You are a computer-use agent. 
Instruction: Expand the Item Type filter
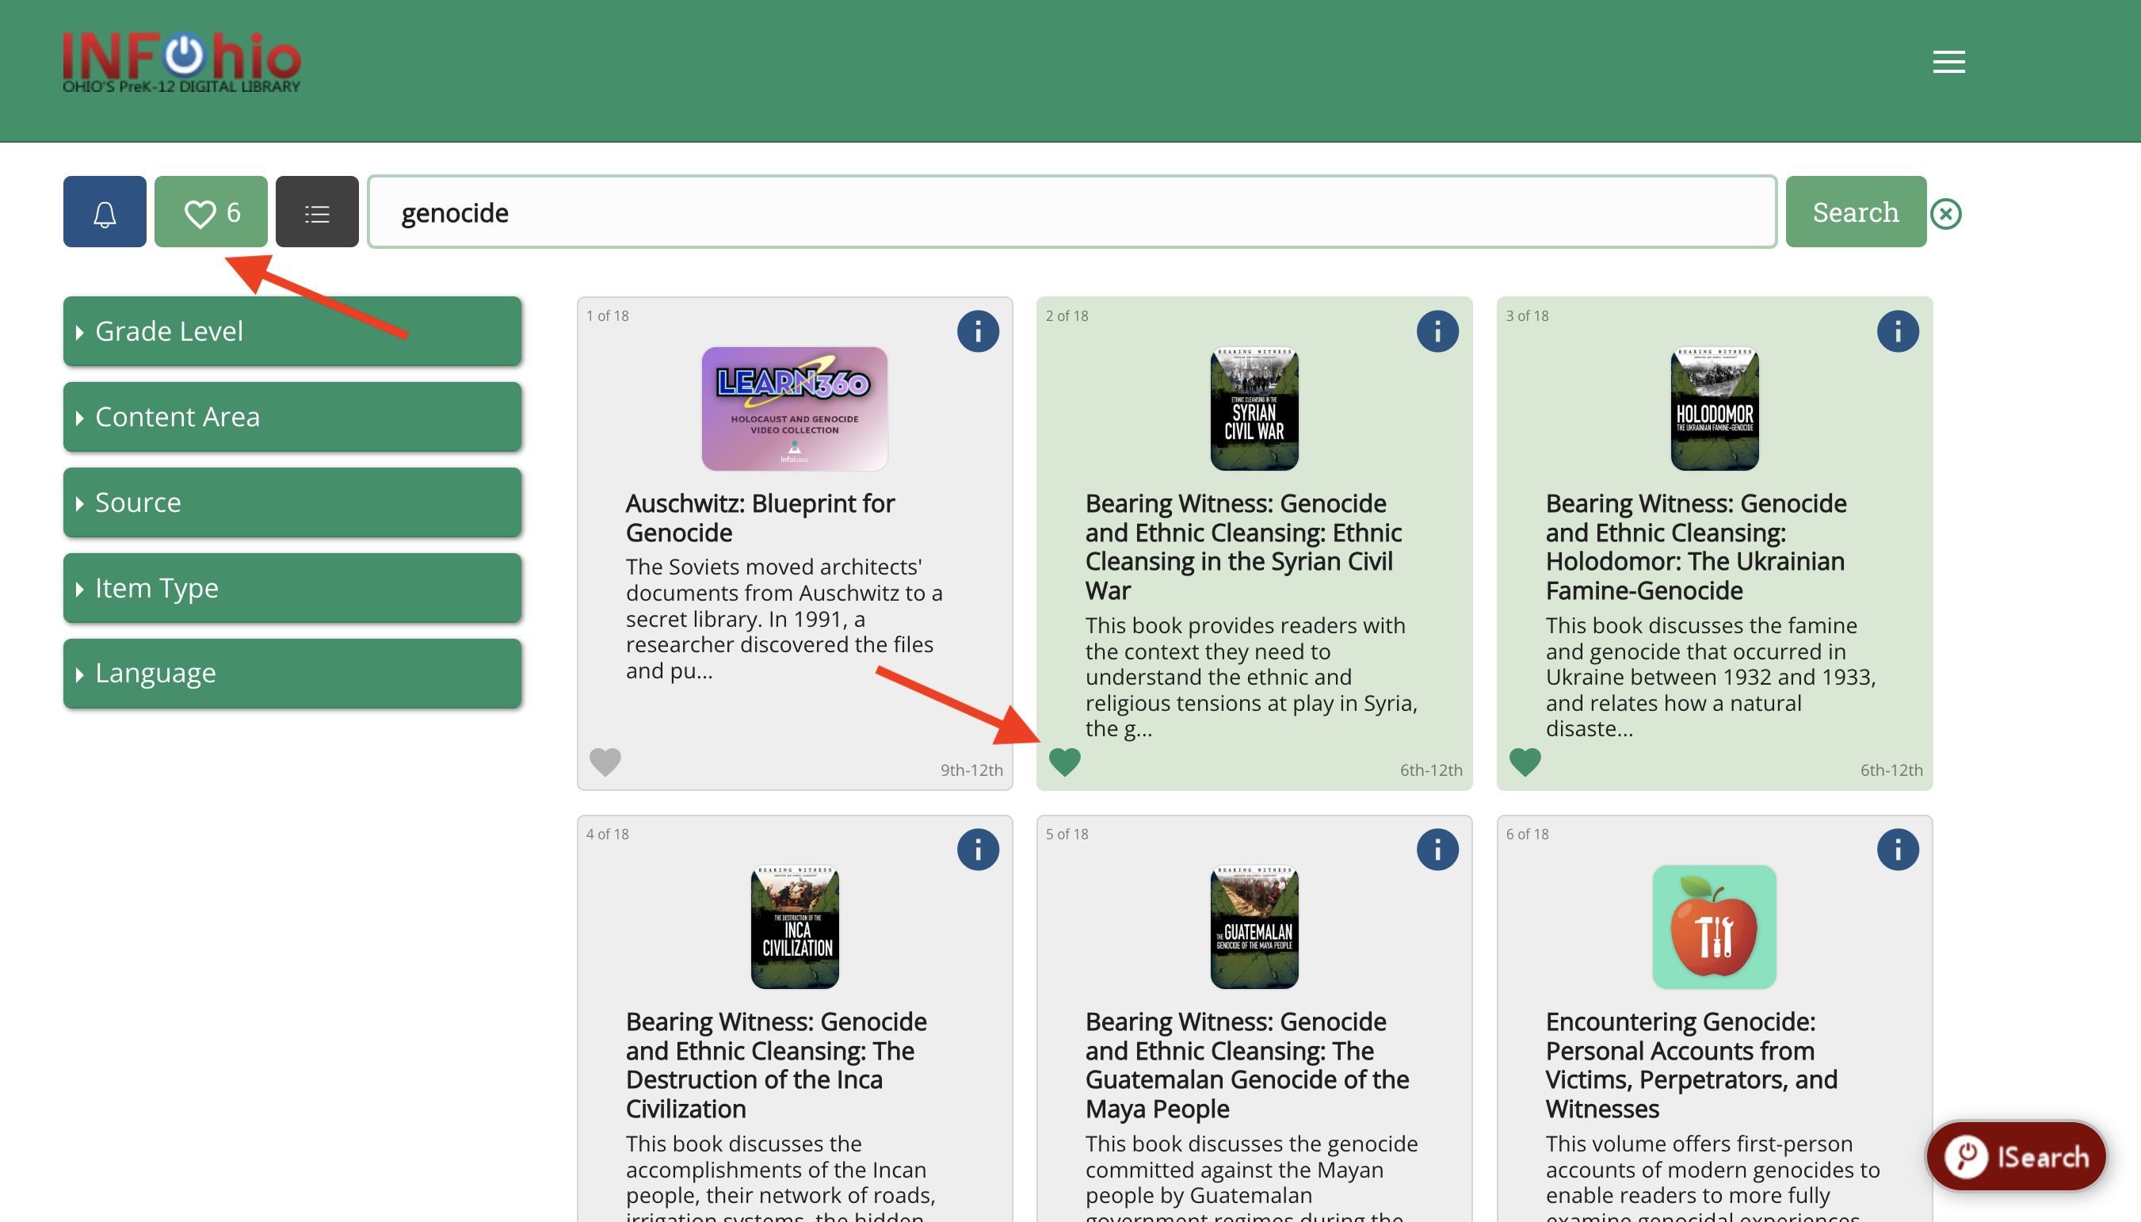292,586
